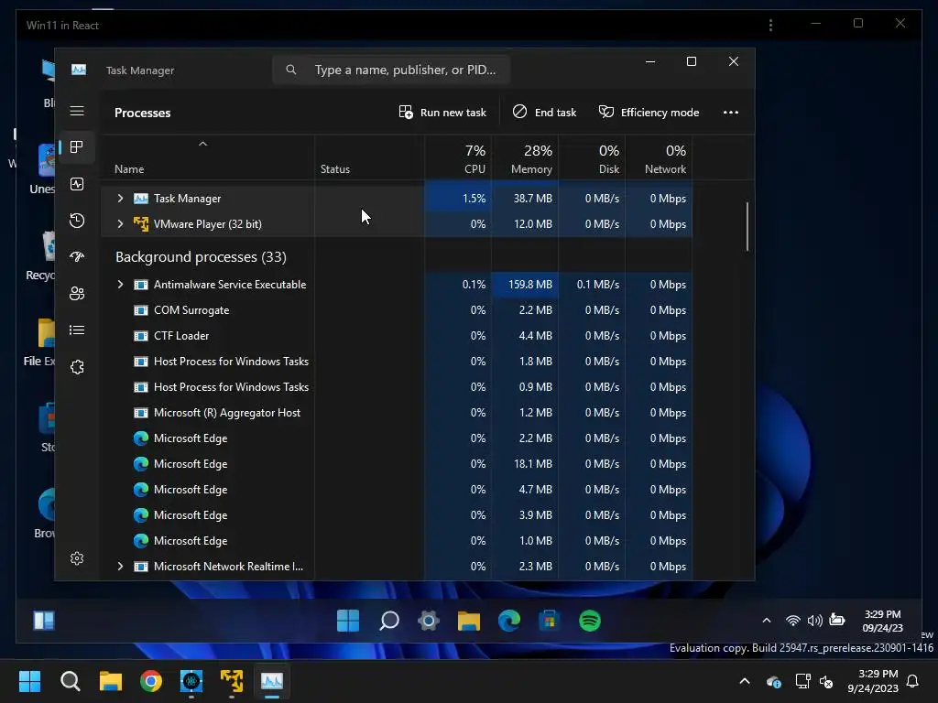This screenshot has height=703, width=938.
Task: Click 159.8 MB Antimalware memory cell
Action: coord(525,285)
